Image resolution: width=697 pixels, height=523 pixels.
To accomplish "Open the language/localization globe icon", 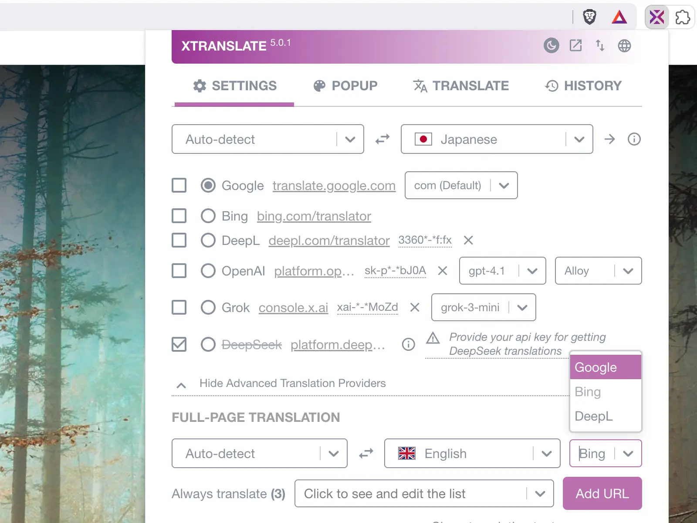I will 625,45.
